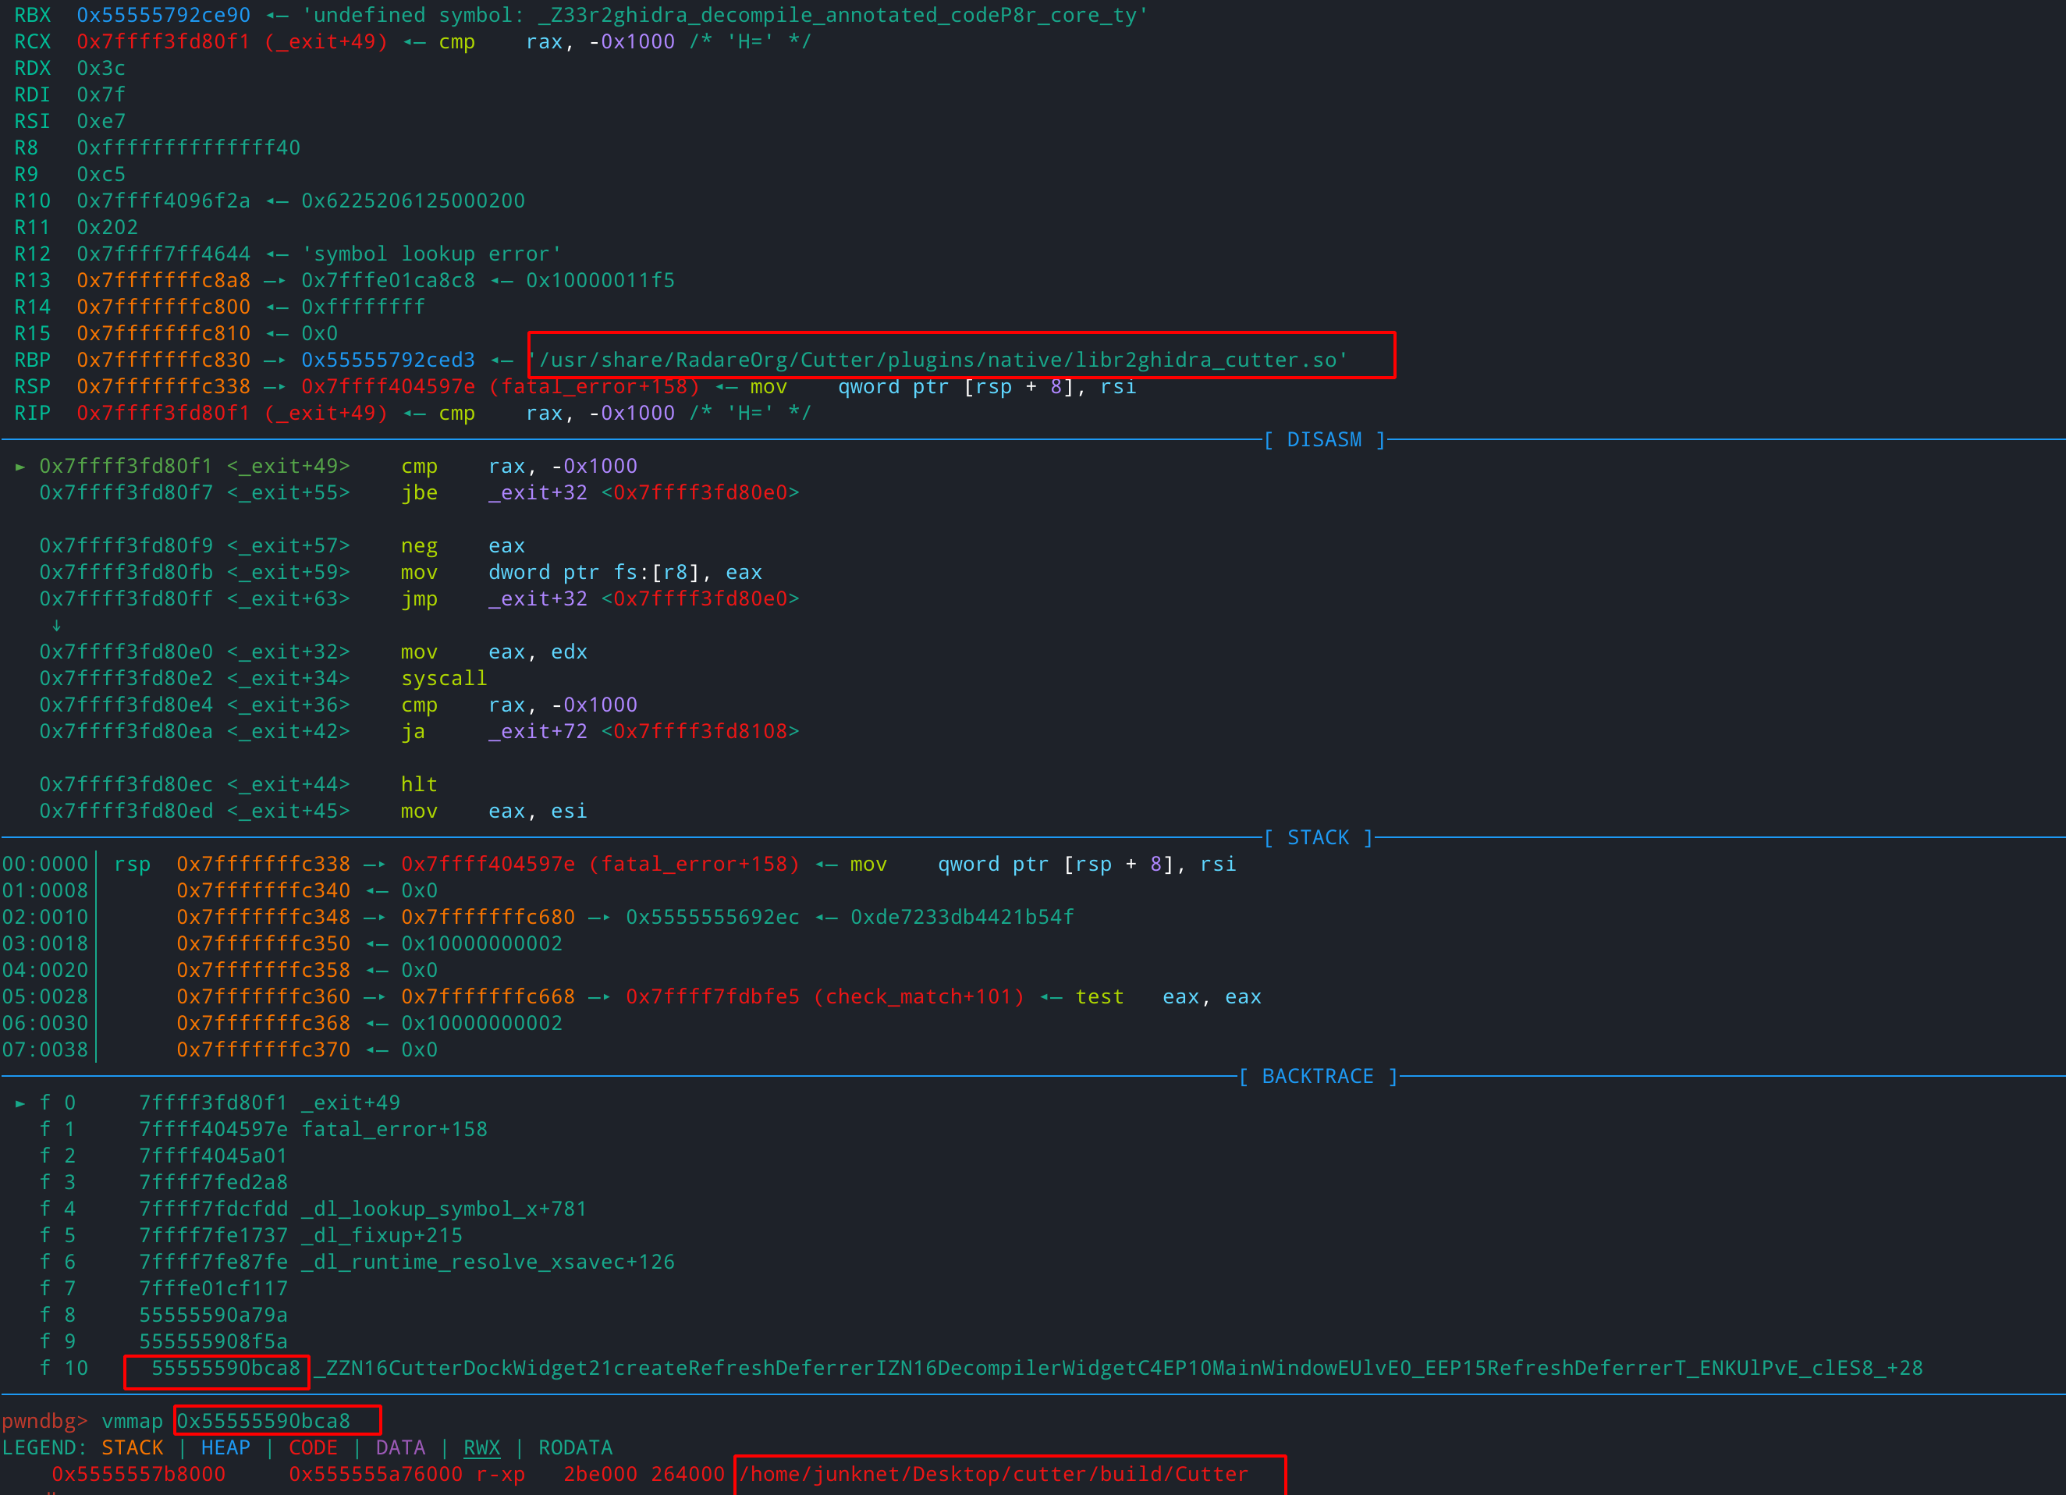The width and height of the screenshot is (2066, 1495).
Task: Click the BACKTRACE section header
Action: click(1317, 1076)
